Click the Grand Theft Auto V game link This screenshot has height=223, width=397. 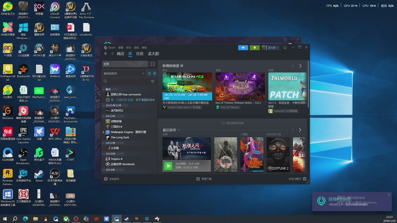pyautogui.click(x=184, y=107)
